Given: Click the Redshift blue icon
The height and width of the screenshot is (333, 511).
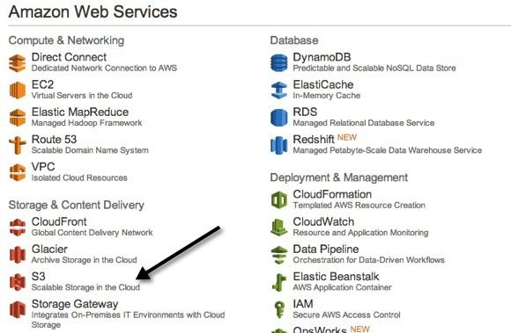Looking at the screenshot, I should (279, 145).
